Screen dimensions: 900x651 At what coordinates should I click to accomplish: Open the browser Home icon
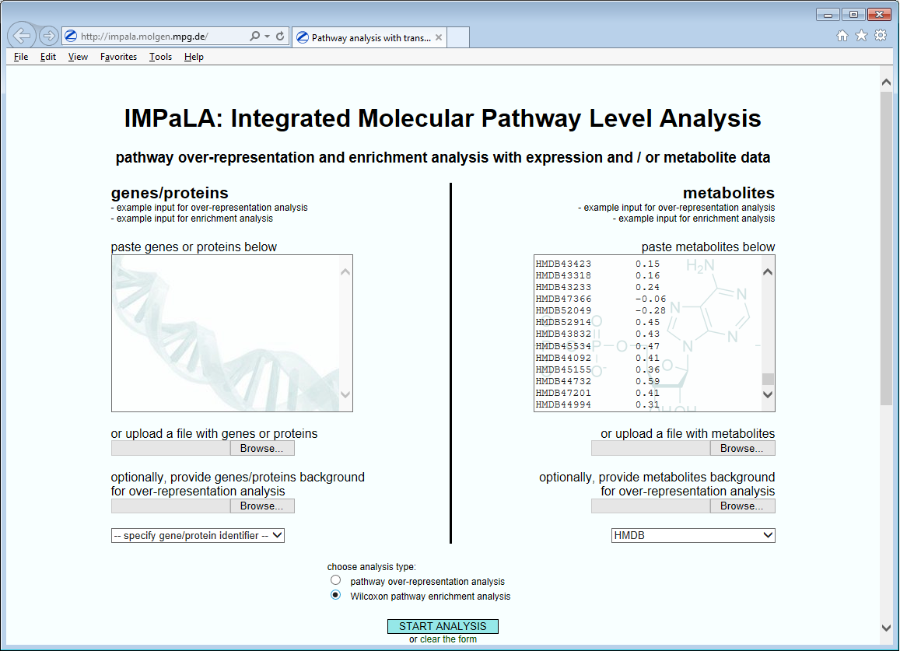(842, 36)
